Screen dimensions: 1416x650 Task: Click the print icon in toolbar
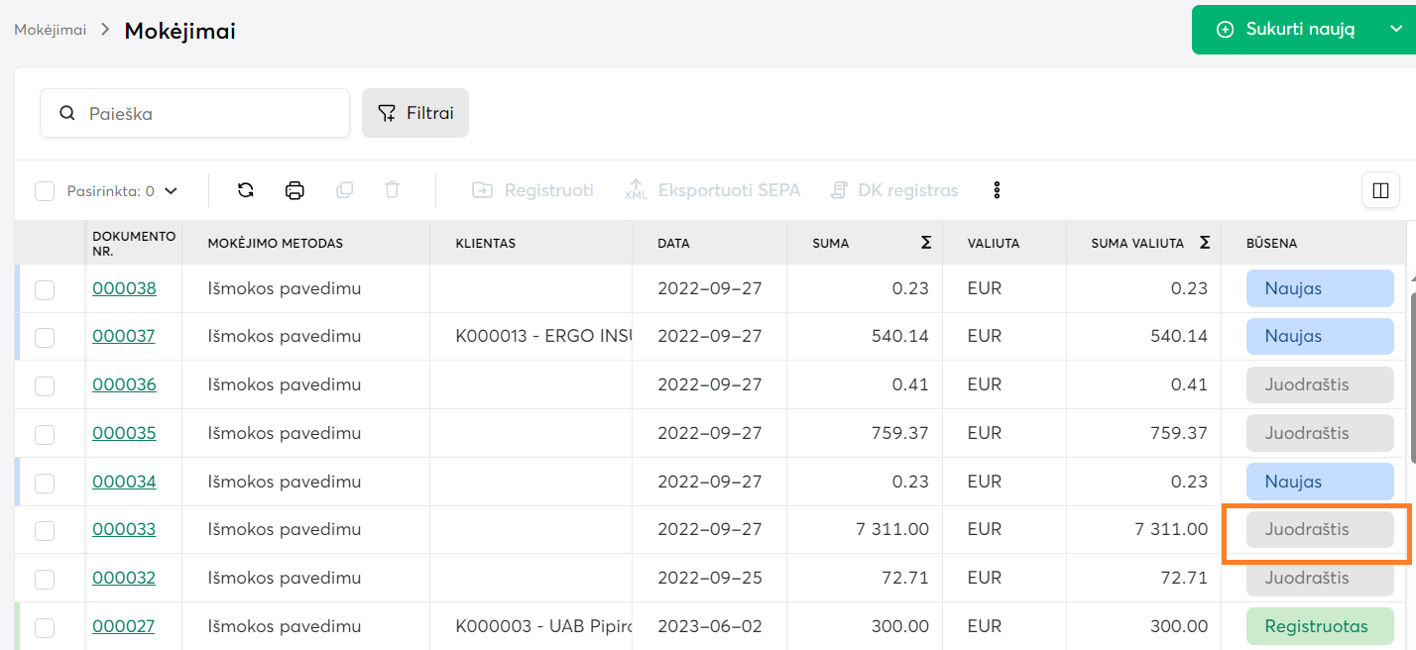coord(295,190)
